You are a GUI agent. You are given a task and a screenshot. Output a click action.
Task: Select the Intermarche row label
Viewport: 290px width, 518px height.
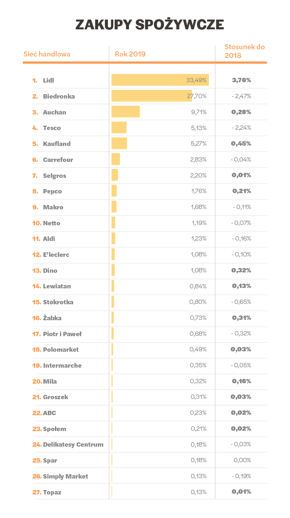pyautogui.click(x=62, y=365)
